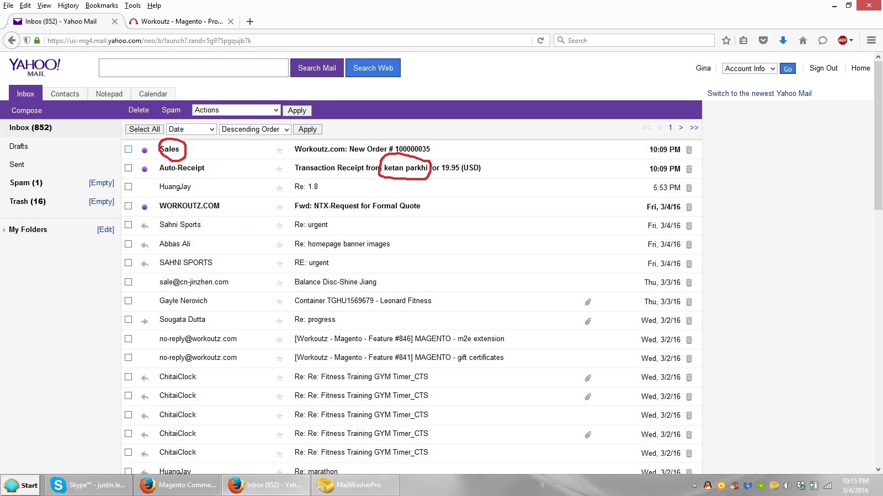This screenshot has height=496, width=883.
Task: Click the browser URL address bar
Action: point(287,40)
